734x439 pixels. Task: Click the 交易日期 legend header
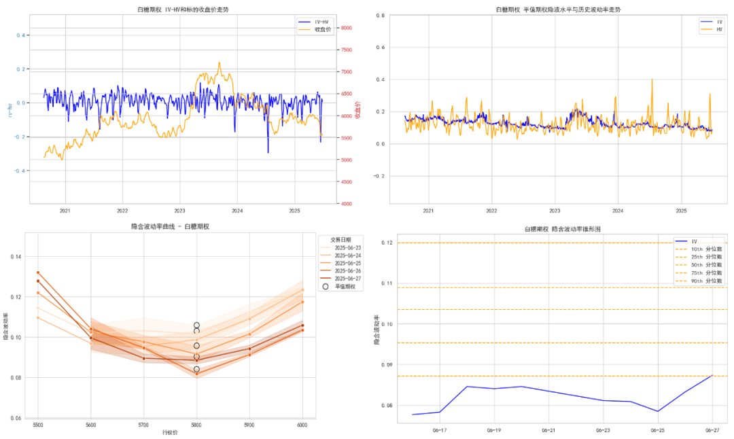click(340, 240)
